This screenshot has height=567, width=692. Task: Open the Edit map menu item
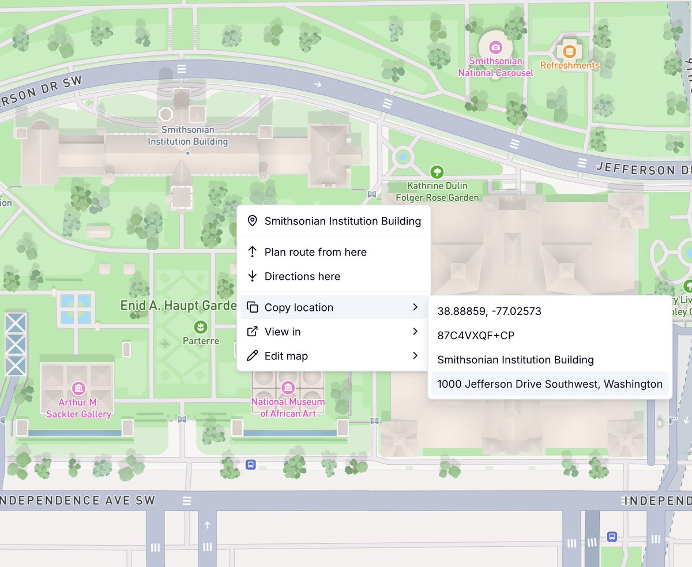(x=334, y=356)
